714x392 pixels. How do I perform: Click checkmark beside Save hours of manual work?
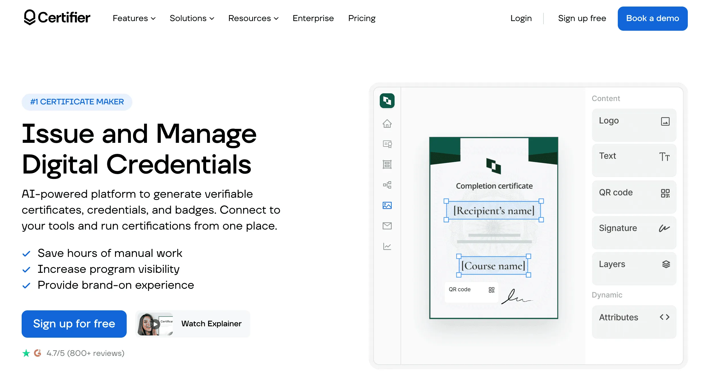[x=26, y=253]
